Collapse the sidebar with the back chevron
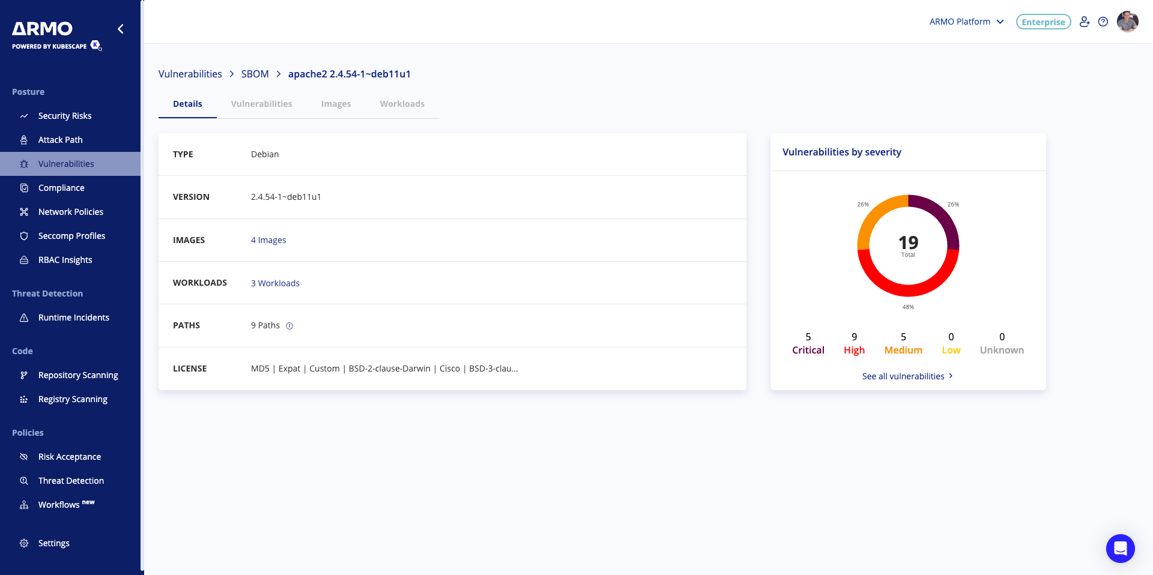The image size is (1153, 575). pyautogui.click(x=121, y=29)
